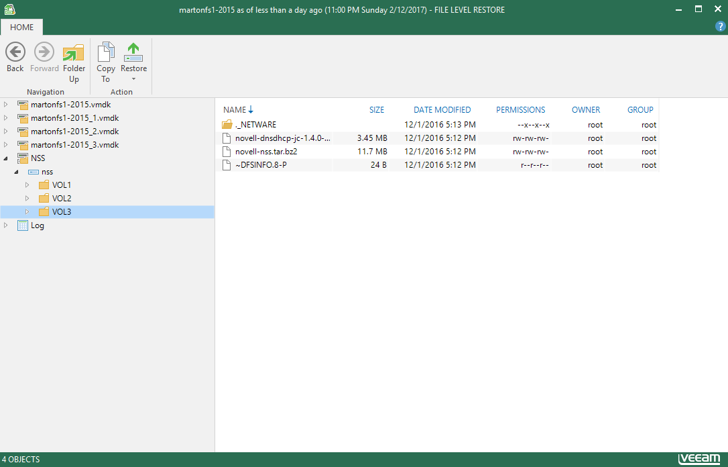Click the NSS server icon in tree
Screen dimensions: 728x467
pos(23,158)
